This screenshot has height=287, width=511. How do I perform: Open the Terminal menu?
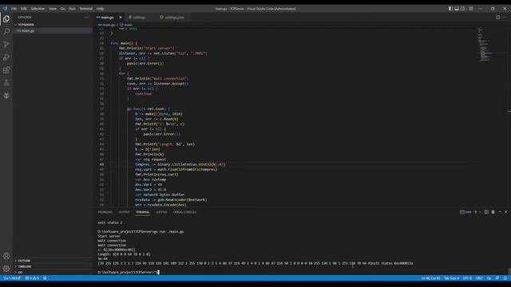pyautogui.click(x=86, y=9)
